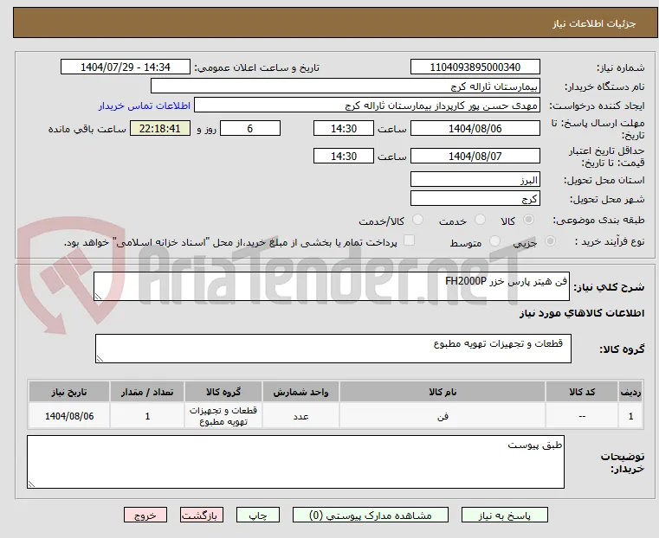Click the remaining days field showing 6
This screenshot has height=538, width=659.
click(x=250, y=128)
